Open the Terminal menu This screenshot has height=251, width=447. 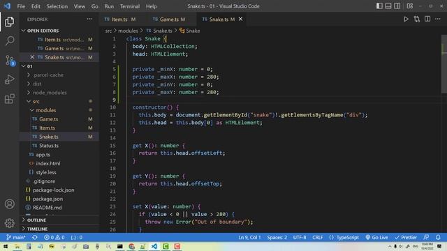(x=130, y=6)
